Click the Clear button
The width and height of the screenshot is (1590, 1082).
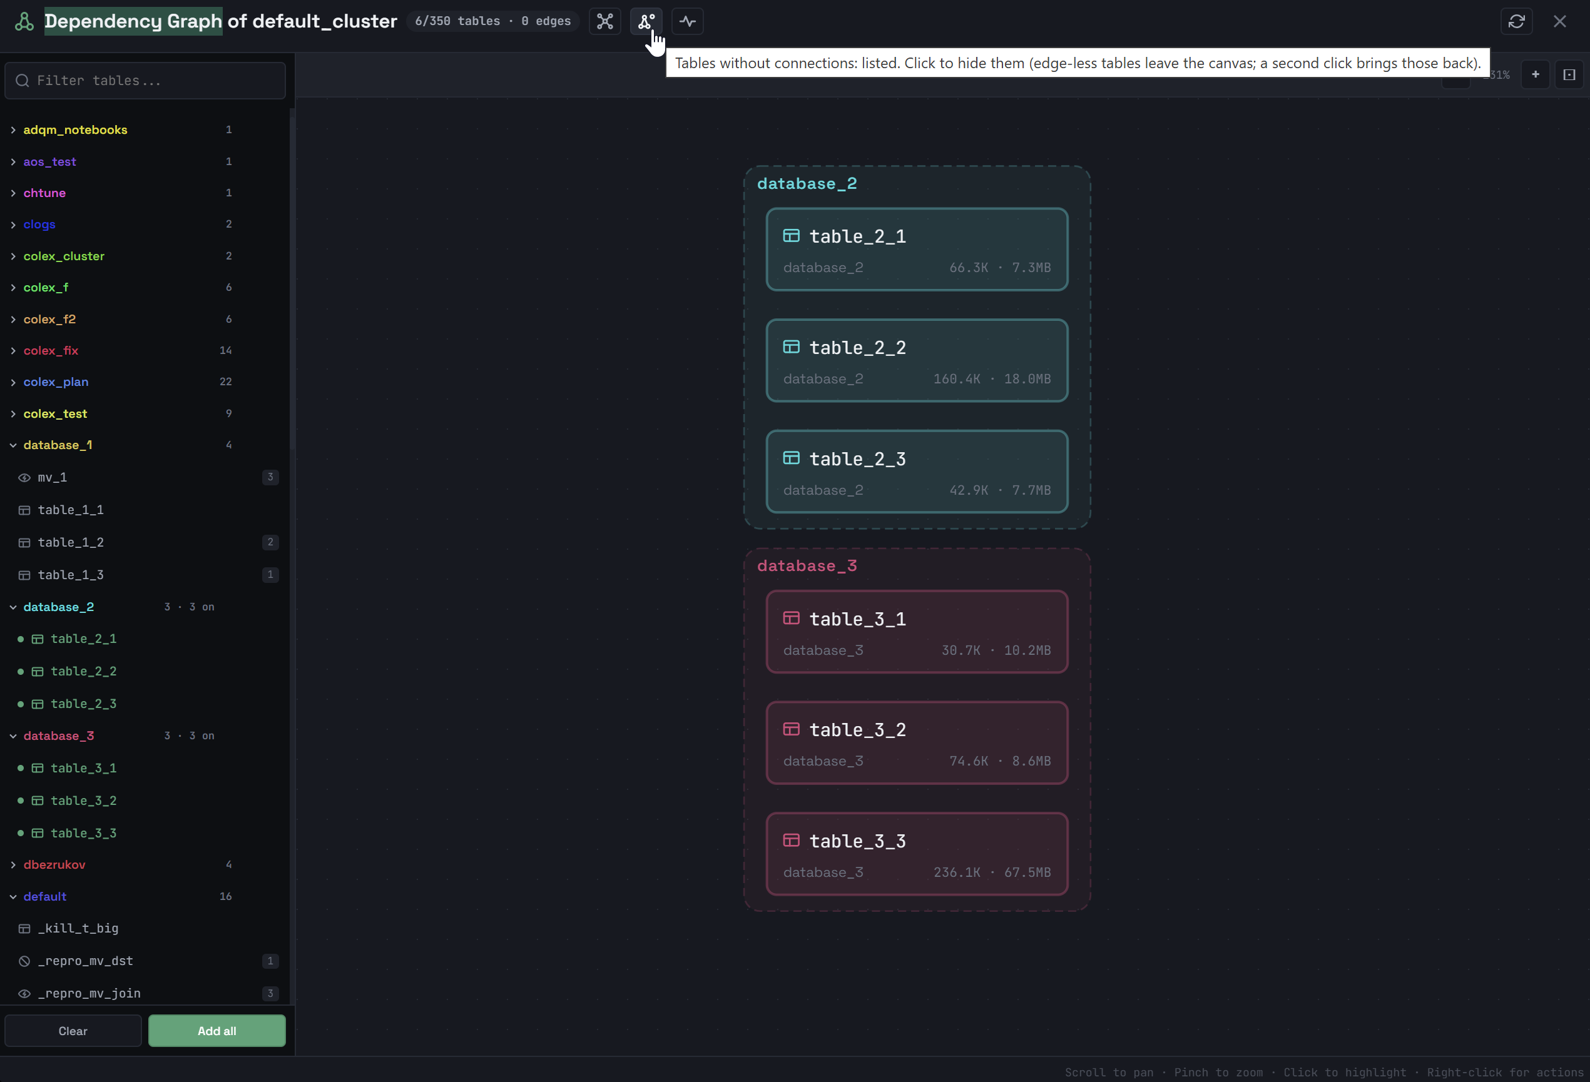pyautogui.click(x=73, y=1031)
